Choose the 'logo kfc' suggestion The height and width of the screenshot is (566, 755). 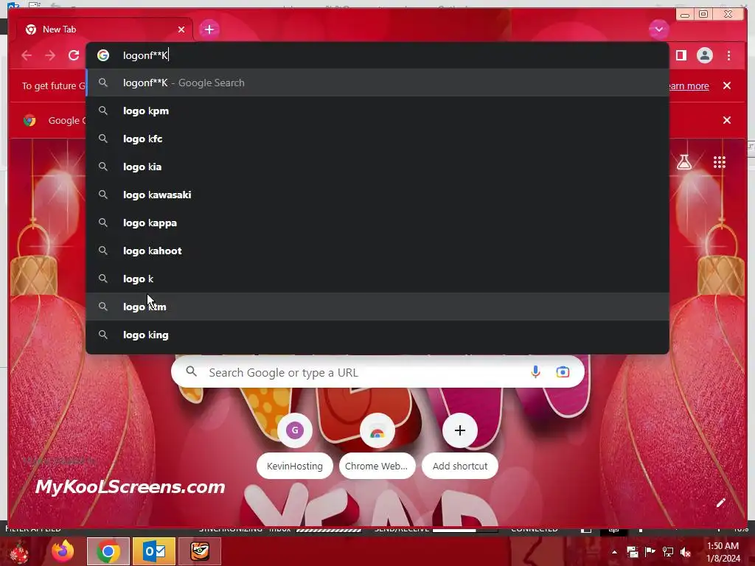click(x=377, y=139)
